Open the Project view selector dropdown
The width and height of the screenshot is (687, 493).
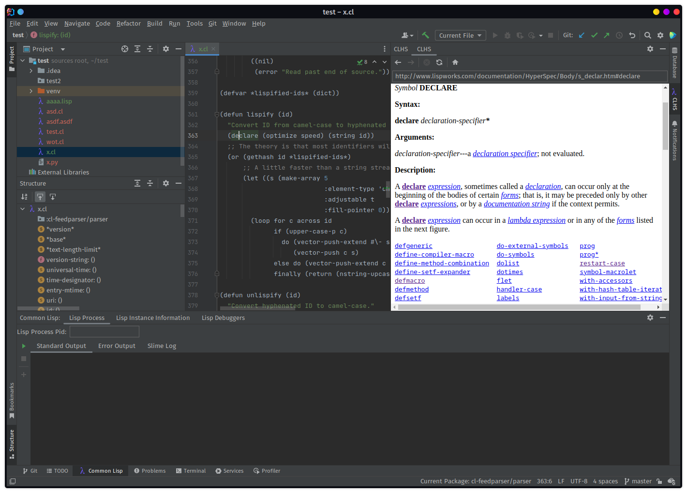click(x=63, y=49)
